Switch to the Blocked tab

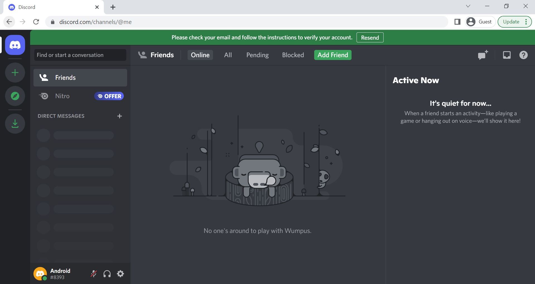coord(293,55)
